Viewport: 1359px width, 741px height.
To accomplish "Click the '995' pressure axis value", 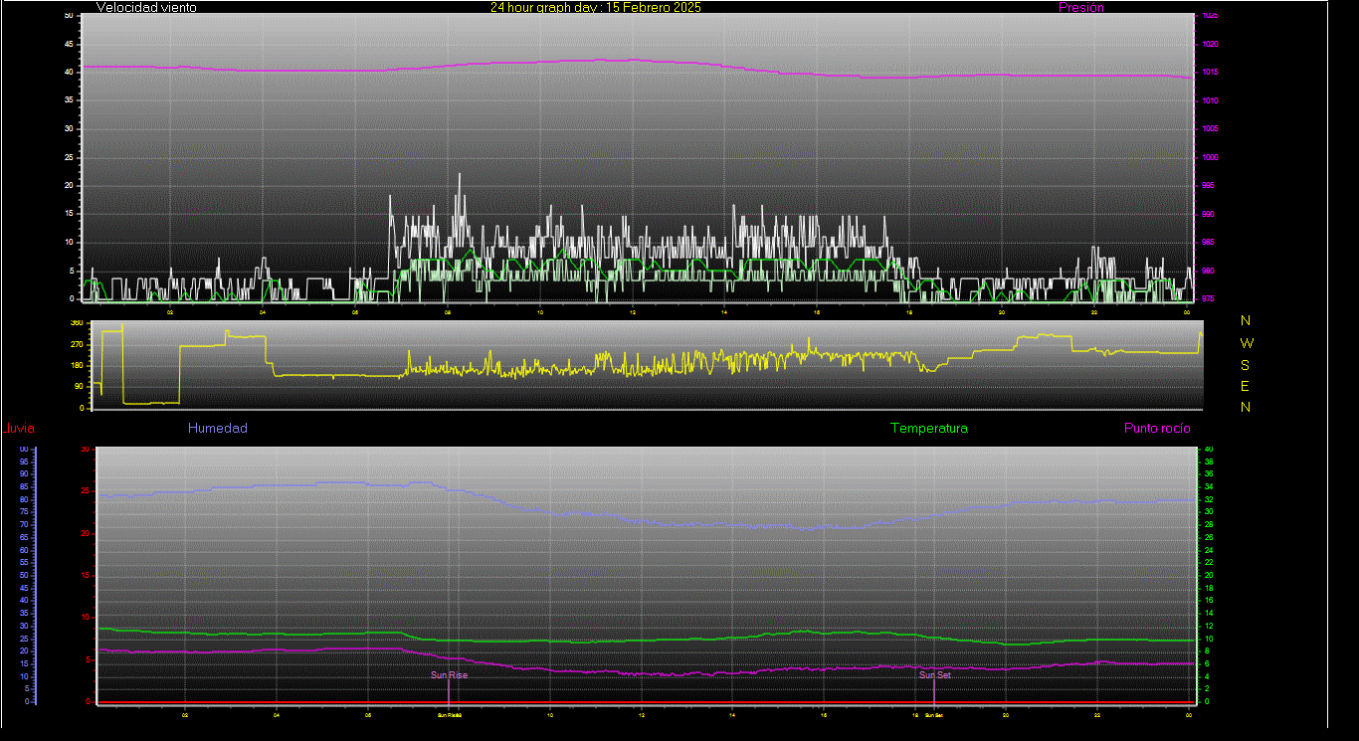I will tap(1208, 186).
